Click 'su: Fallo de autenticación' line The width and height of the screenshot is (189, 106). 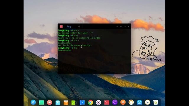74,45
